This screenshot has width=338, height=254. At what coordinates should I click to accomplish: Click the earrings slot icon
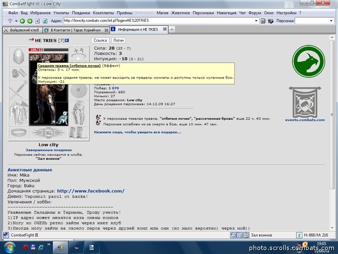[78, 50]
